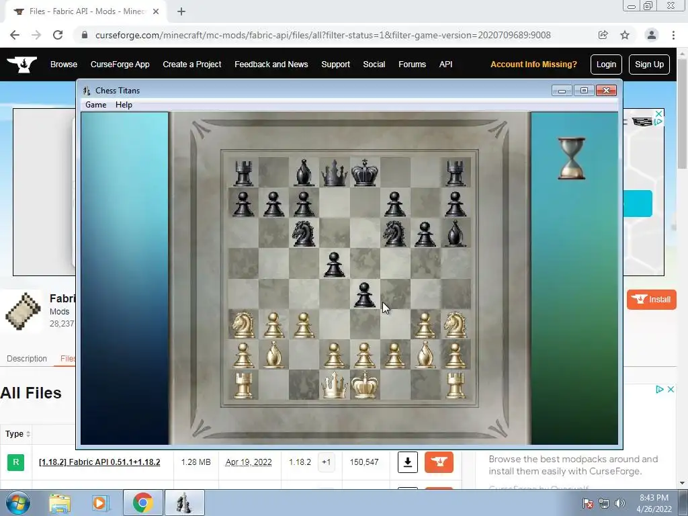Select the black bishop on c8
688x516 pixels.
tap(304, 173)
